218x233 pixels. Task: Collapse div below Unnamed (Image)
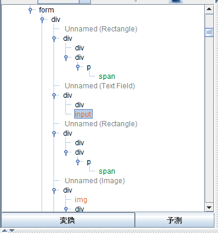pos(54,190)
